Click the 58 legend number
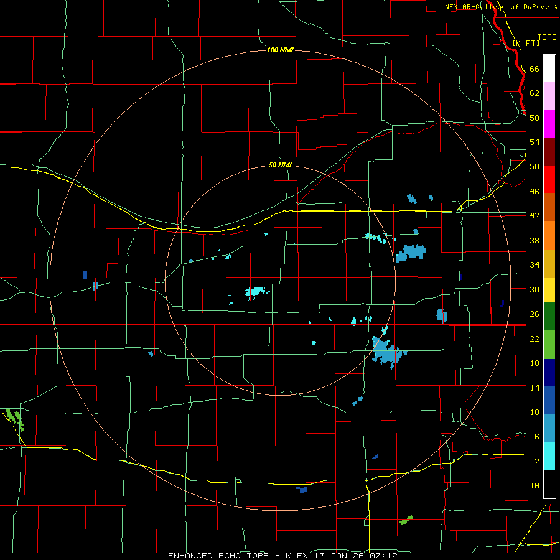The width and height of the screenshot is (560, 560). [534, 118]
